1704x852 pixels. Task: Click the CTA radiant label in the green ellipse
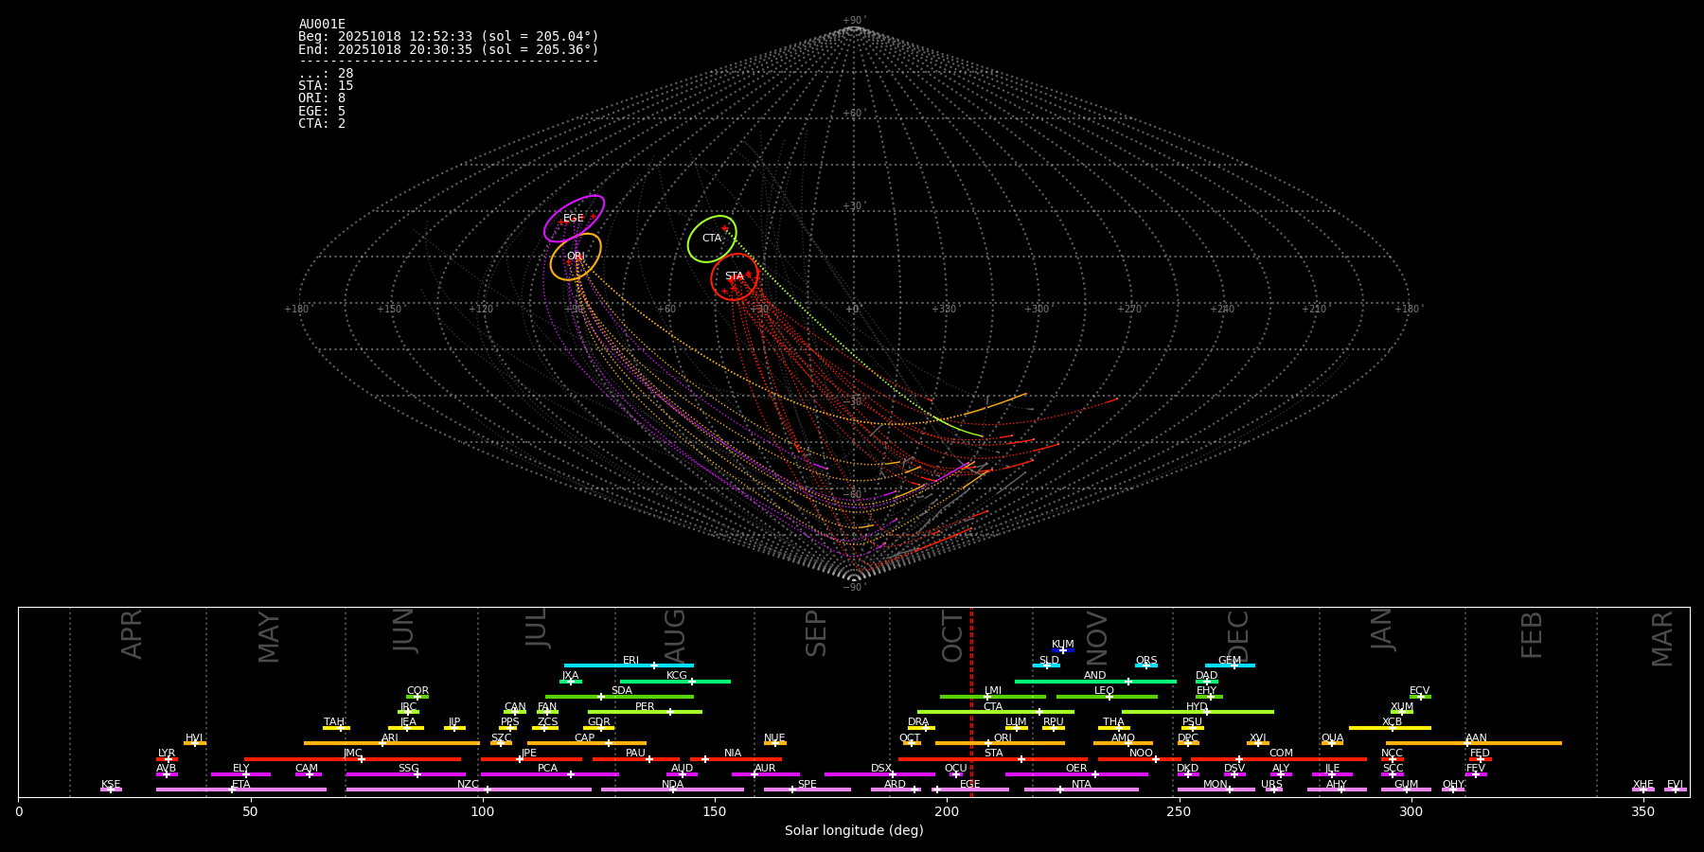pyautogui.click(x=712, y=239)
